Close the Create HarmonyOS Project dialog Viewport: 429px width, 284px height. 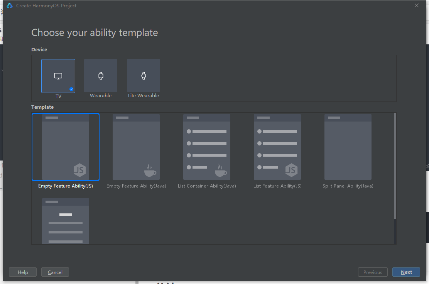pyautogui.click(x=416, y=5)
